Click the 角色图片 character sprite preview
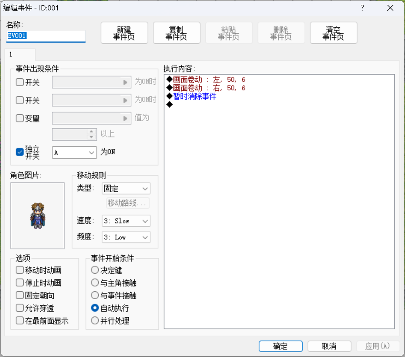The width and height of the screenshot is (405, 357). point(37,216)
